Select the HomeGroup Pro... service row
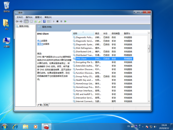Screen dimensions: 173x130 pyautogui.click(x=103, y=87)
